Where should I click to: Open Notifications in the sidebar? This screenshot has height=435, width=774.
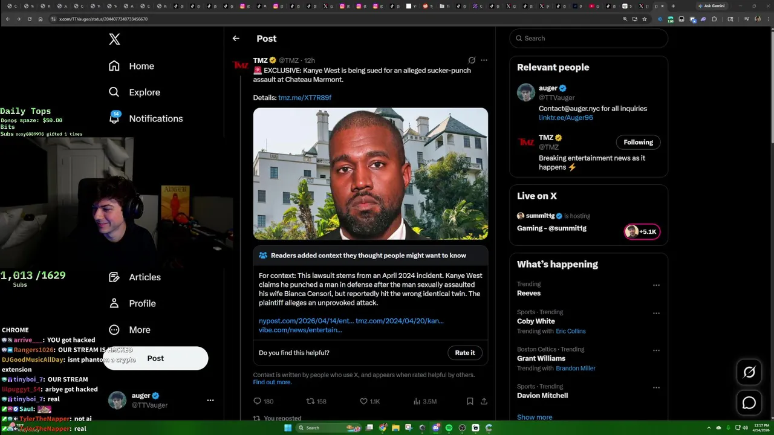tap(145, 118)
